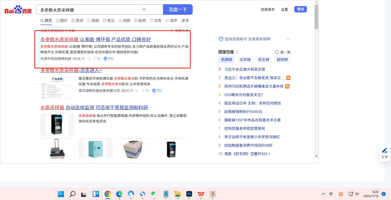
Task: Open the 贴吧 tab
Action: (140, 21)
